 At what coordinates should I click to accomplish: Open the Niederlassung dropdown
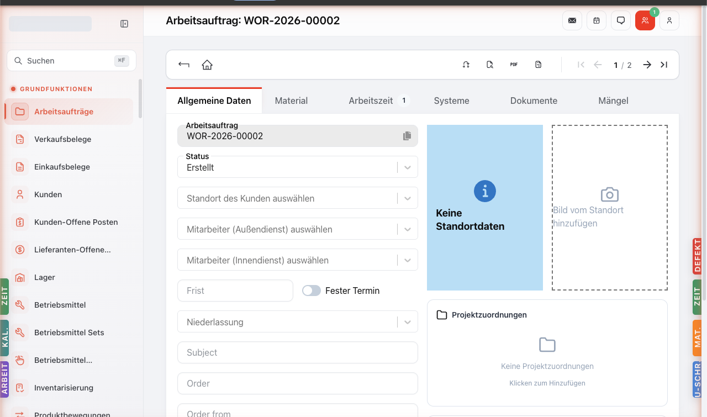tap(298, 321)
